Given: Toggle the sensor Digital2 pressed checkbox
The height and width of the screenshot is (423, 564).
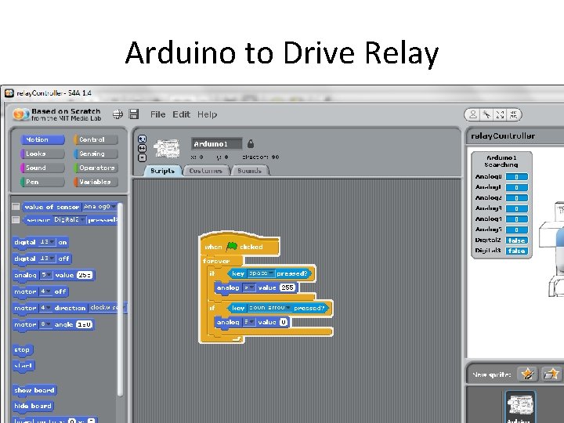Looking at the screenshot, I should click(16, 219).
